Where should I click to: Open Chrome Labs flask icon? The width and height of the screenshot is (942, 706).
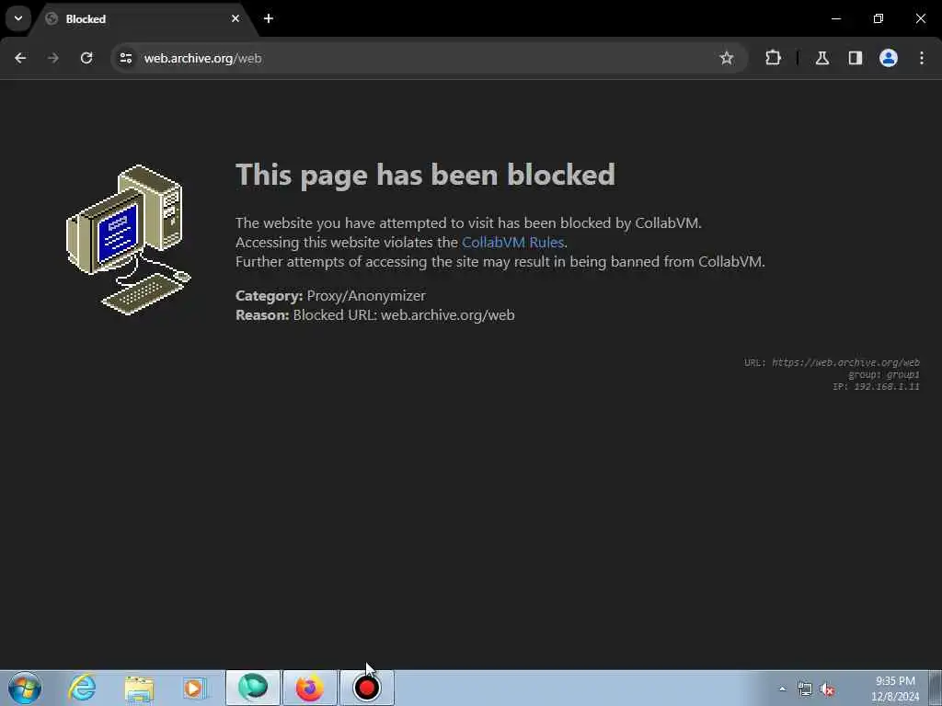coord(822,58)
